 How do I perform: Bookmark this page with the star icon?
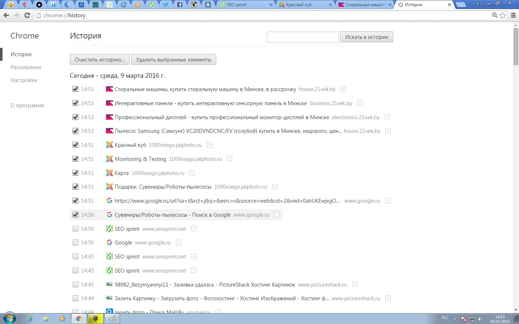(x=503, y=15)
